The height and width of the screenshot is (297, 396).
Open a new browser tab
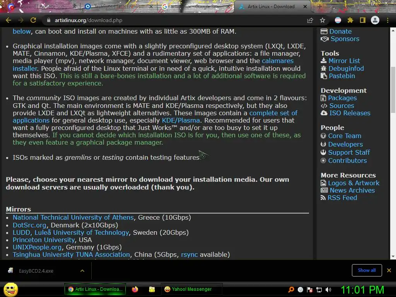319,7
